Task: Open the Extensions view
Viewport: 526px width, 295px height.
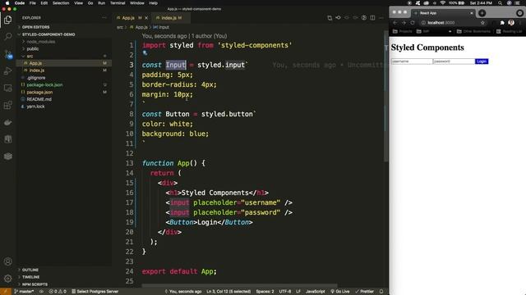Action: coord(7,106)
